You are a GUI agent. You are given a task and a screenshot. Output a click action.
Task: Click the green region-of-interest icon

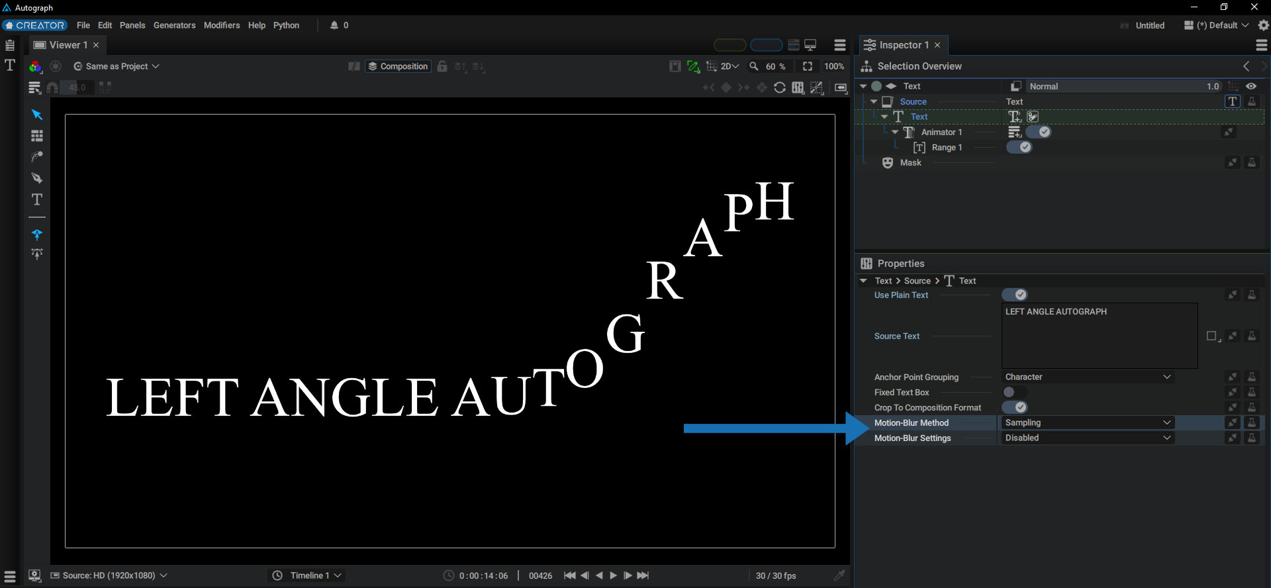point(693,66)
